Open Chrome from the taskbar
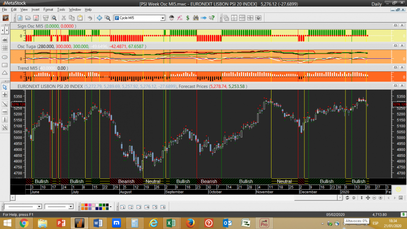The image size is (407, 229). point(24,223)
